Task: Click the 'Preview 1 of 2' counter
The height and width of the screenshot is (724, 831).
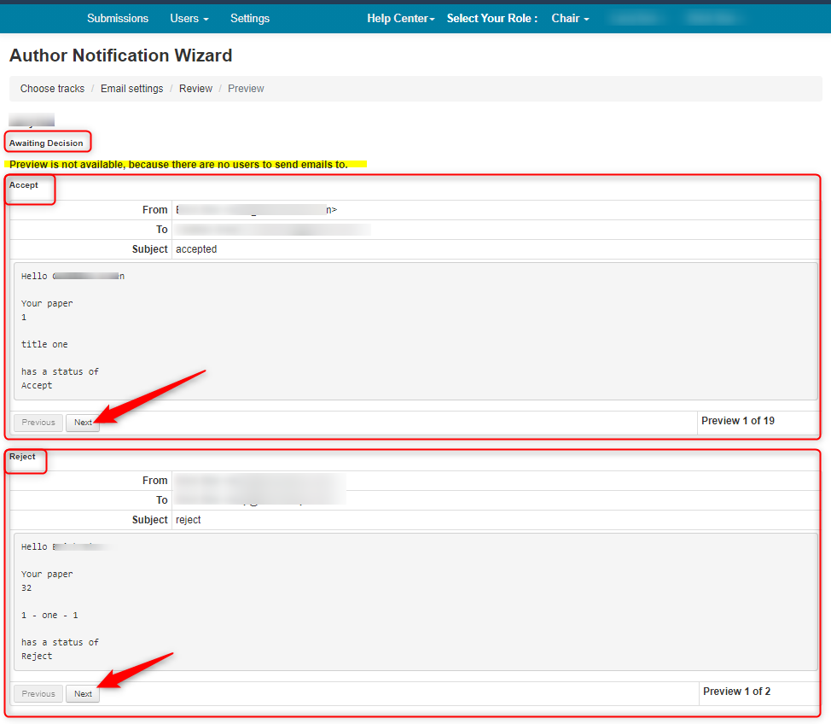Action: coord(736,692)
